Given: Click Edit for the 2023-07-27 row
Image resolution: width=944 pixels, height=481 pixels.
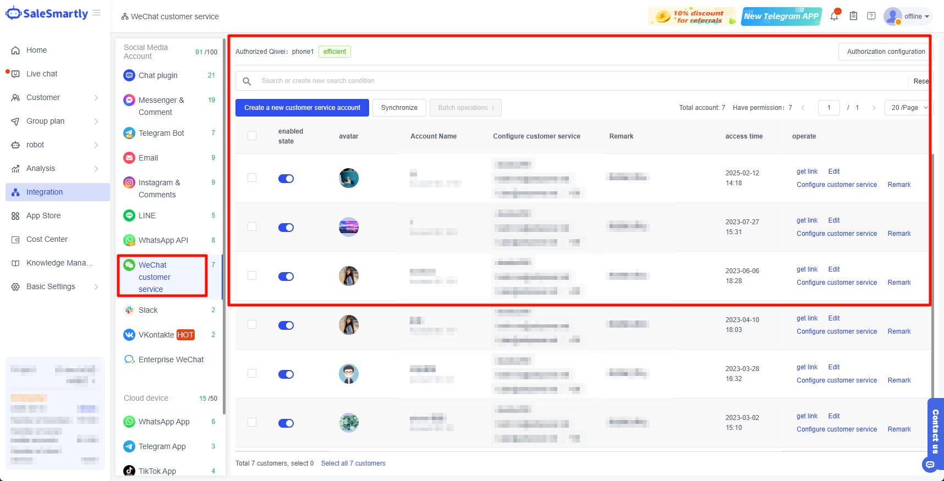Looking at the screenshot, I should click(834, 220).
